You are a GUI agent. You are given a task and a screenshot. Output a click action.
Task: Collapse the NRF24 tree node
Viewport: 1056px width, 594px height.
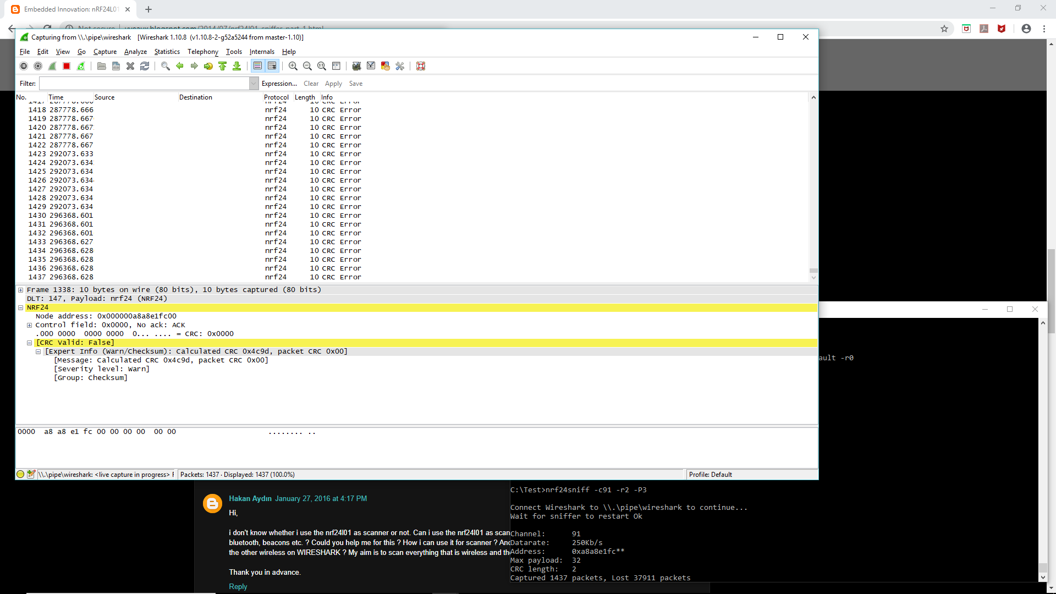click(20, 307)
